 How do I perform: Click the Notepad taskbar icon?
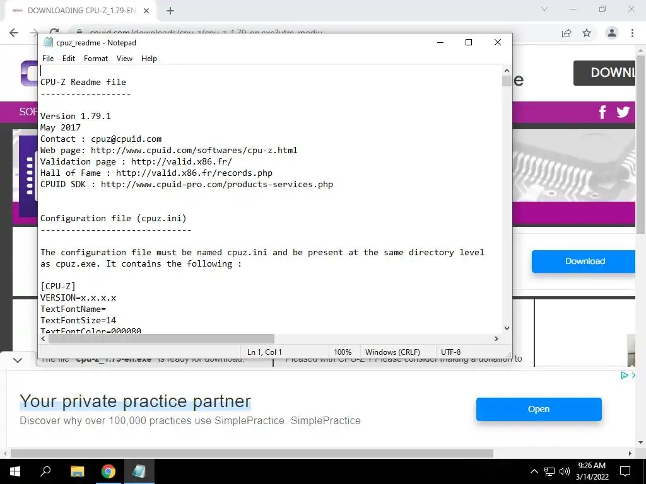click(x=139, y=471)
